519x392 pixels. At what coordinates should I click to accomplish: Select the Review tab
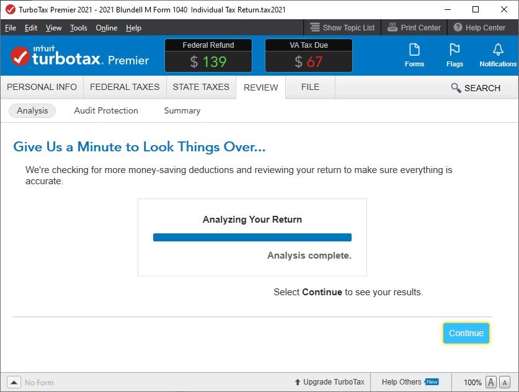point(261,87)
